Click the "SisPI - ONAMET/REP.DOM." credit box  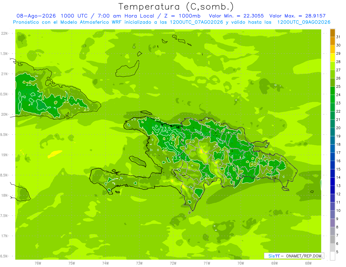point(294,256)
